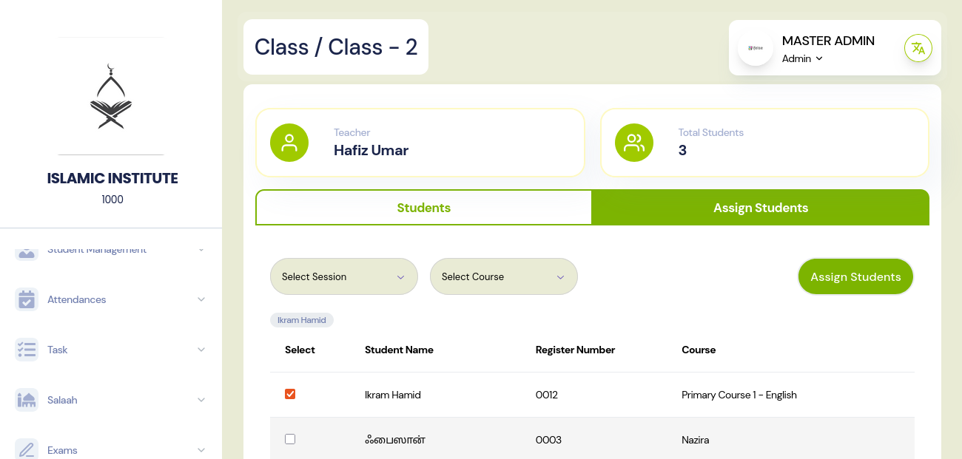
Task: Click the Islamic Institute logo
Action: point(111,97)
